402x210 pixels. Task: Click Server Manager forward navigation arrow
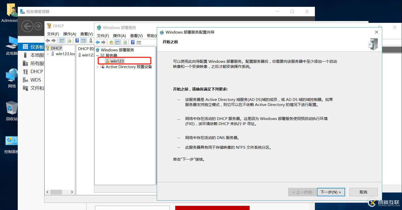click(x=38, y=26)
